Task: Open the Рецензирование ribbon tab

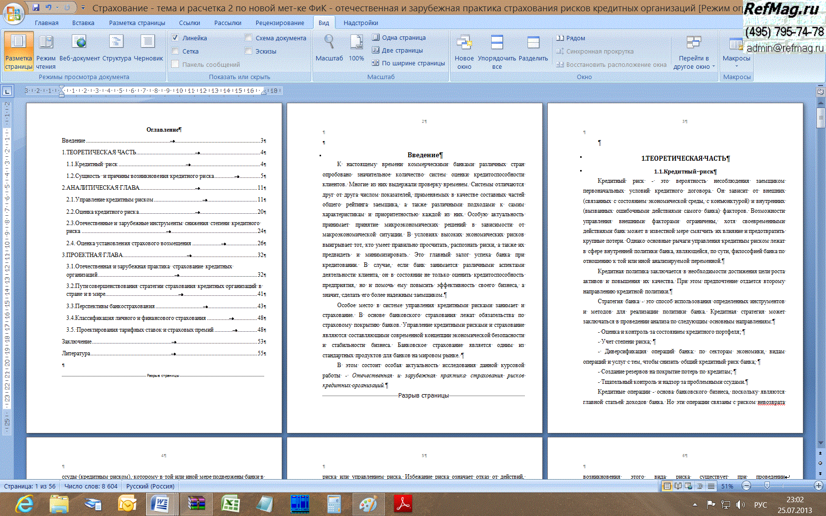Action: 279,23
